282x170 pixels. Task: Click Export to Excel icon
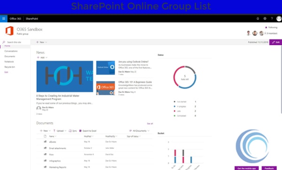click(80, 131)
